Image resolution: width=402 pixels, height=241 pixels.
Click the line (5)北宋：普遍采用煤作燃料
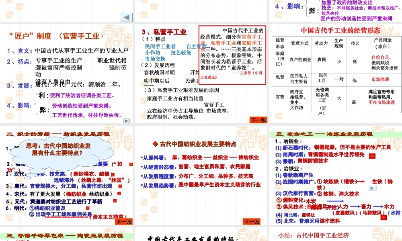click(308, 221)
